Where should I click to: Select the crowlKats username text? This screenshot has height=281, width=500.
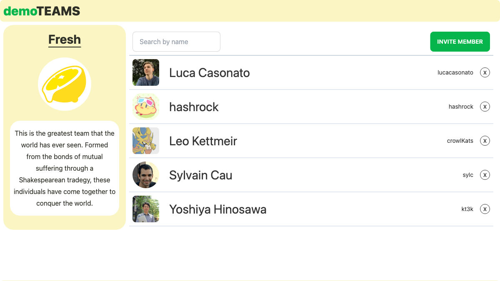460,141
